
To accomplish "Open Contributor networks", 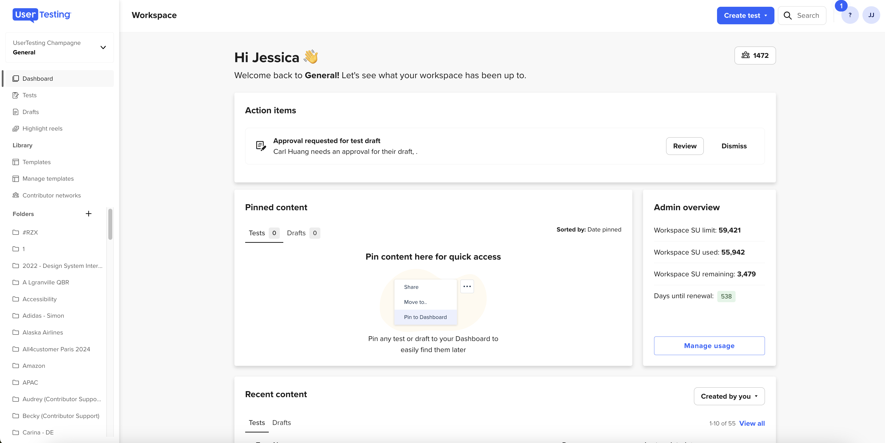I will point(52,195).
